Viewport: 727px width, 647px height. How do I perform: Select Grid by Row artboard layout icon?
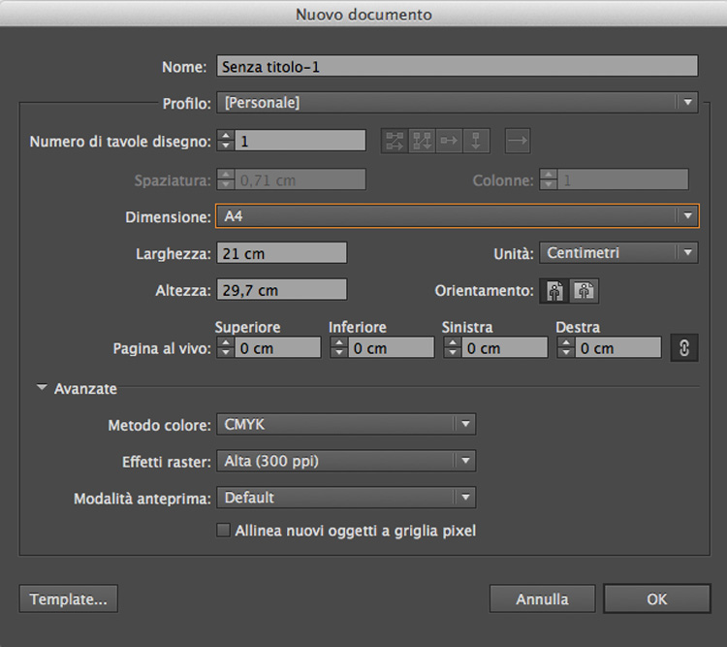coord(395,141)
